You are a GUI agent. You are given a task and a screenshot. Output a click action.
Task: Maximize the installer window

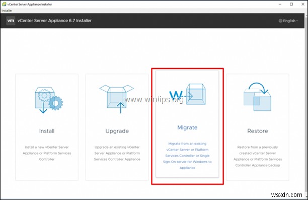pos(291,4)
